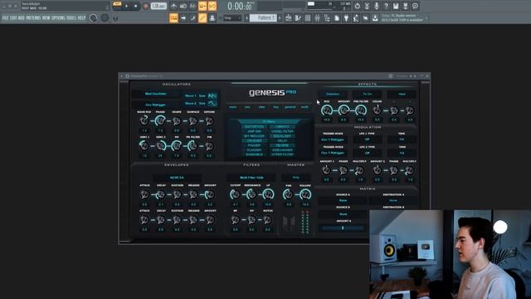Screen dimensions: 531x299
Task: Toggle EQUALIZER in the Fx Menu
Action: tap(282, 136)
